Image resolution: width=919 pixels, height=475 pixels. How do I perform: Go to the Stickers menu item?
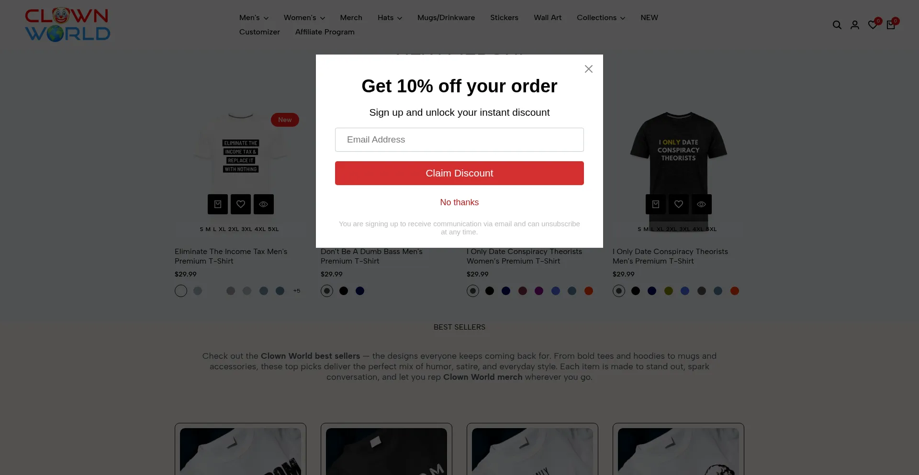point(504,18)
